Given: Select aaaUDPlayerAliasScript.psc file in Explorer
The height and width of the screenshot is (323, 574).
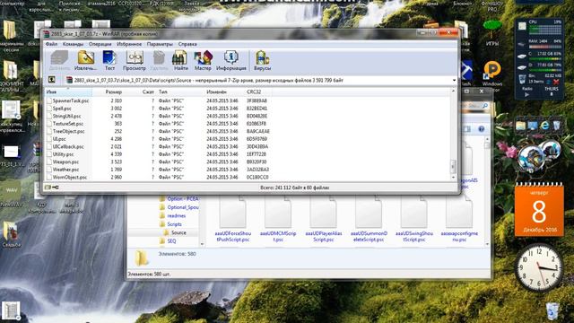Looking at the screenshot, I should click(x=323, y=220).
